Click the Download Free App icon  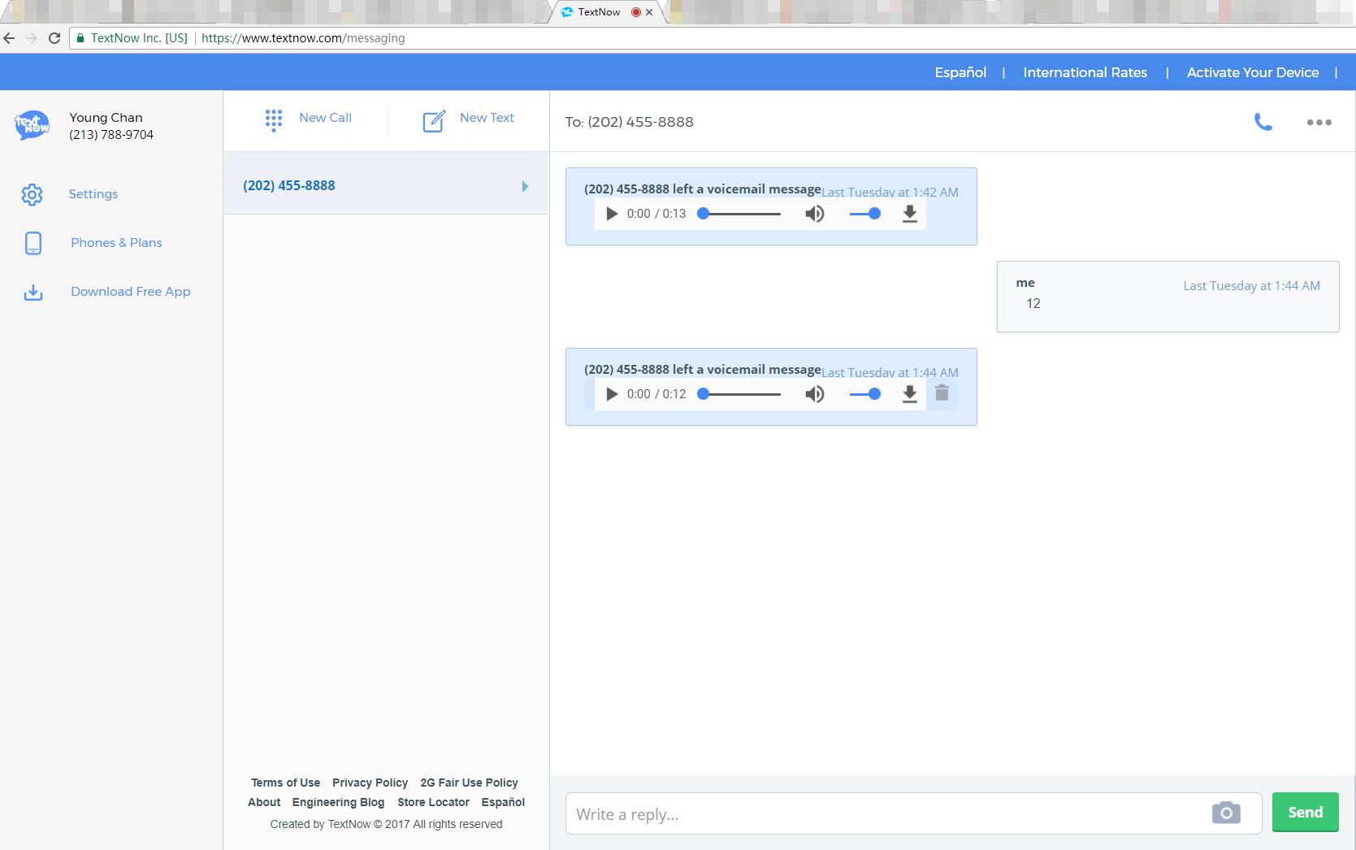(x=32, y=292)
